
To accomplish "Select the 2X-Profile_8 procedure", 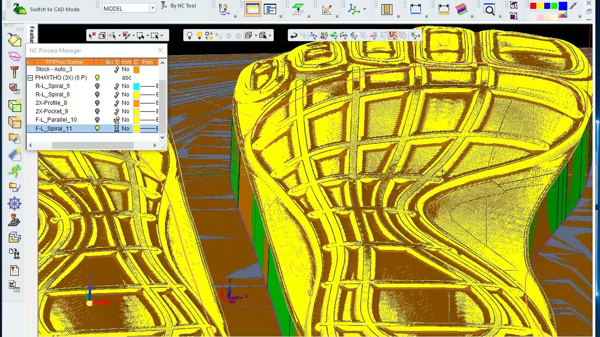I will [51, 103].
